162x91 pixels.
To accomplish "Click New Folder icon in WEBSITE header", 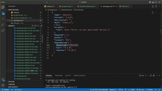I will point(35,26).
